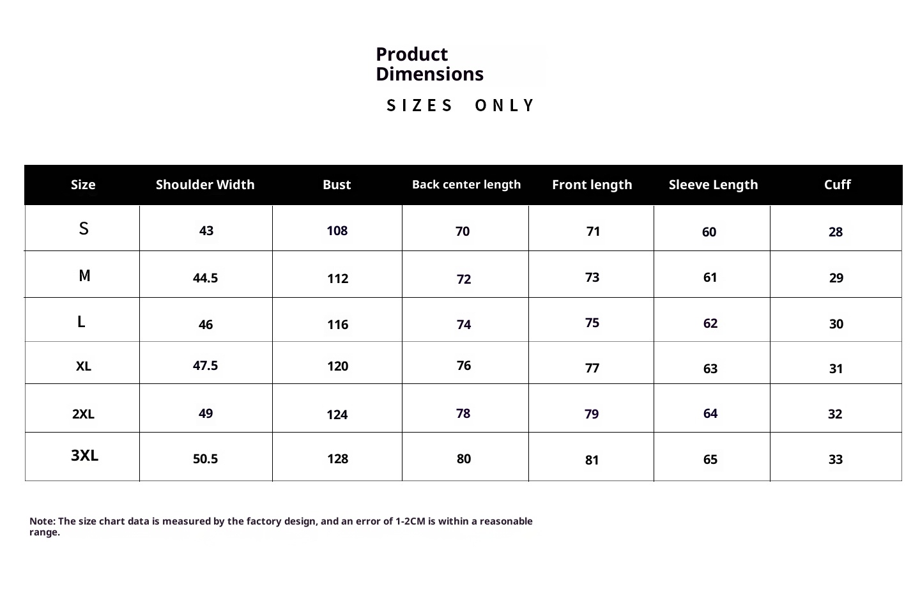Click the 2XL size row label
920x607 pixels.
[83, 414]
